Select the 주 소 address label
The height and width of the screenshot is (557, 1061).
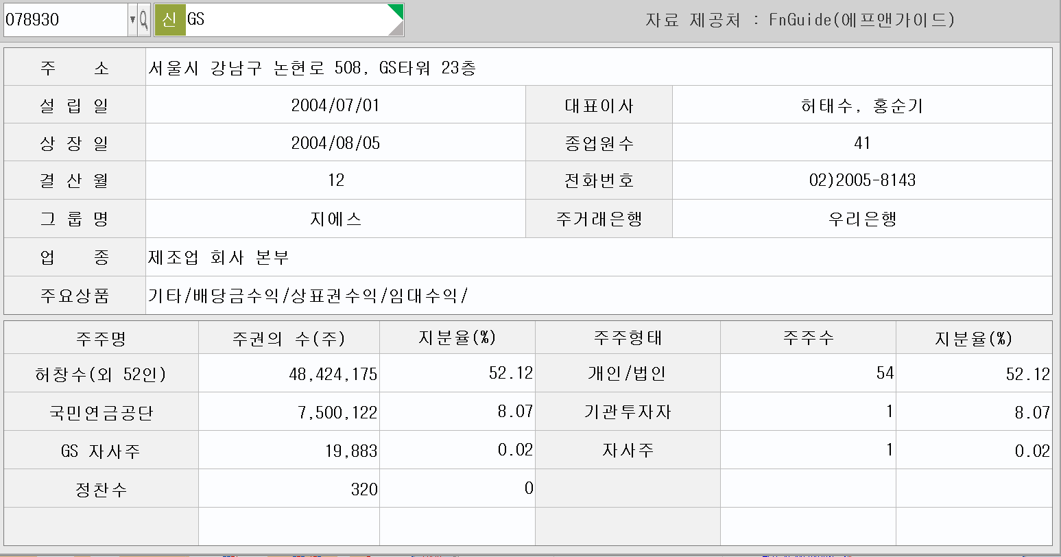coord(75,67)
